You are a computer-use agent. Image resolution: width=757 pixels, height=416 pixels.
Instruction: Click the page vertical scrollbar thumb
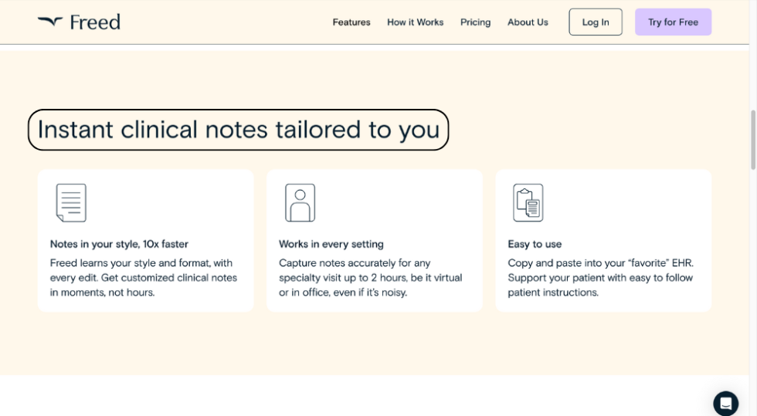[753, 139]
